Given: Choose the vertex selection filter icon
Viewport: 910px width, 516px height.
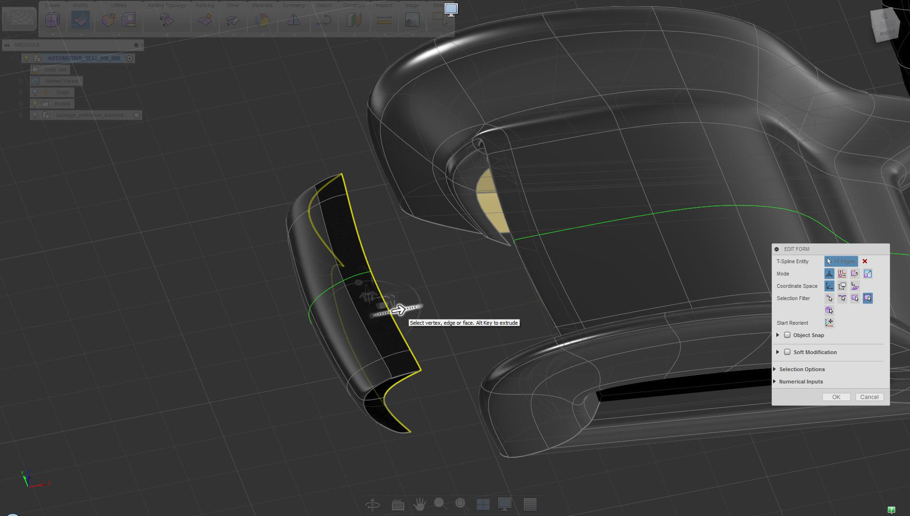Looking at the screenshot, I should point(829,298).
